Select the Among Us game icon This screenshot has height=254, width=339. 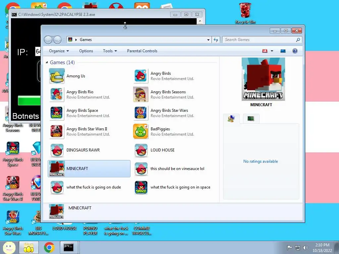tap(57, 76)
